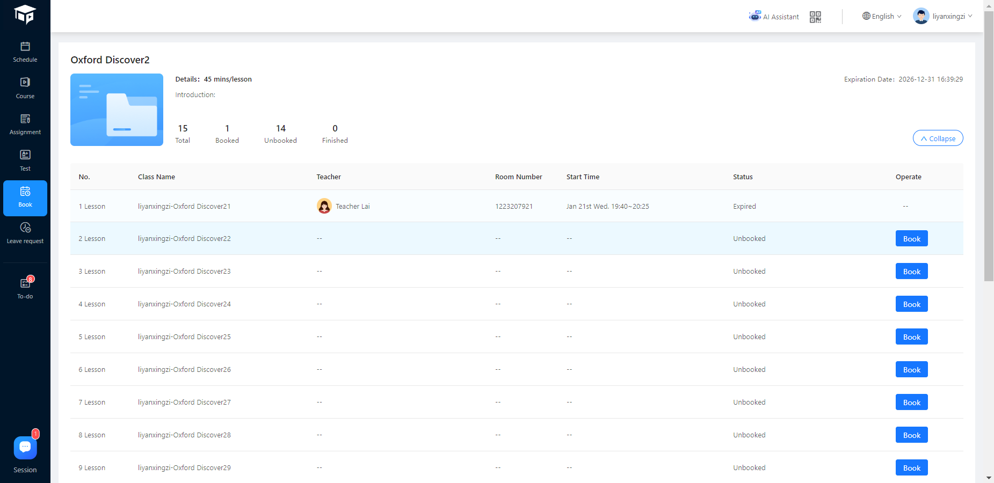Expand the liyanxingzi user account menu
994x483 pixels.
coord(942,17)
